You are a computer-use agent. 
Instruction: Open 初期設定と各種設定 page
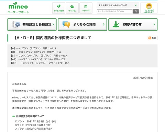(x=32, y=24)
